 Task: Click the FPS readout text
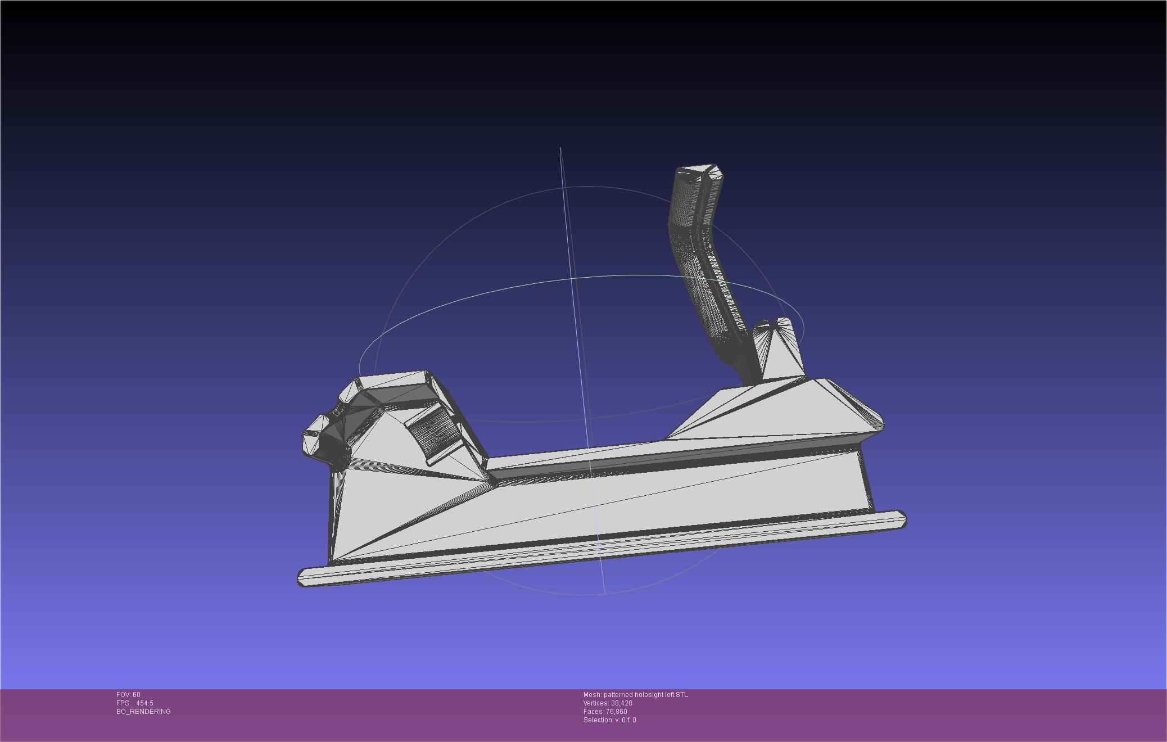(135, 703)
